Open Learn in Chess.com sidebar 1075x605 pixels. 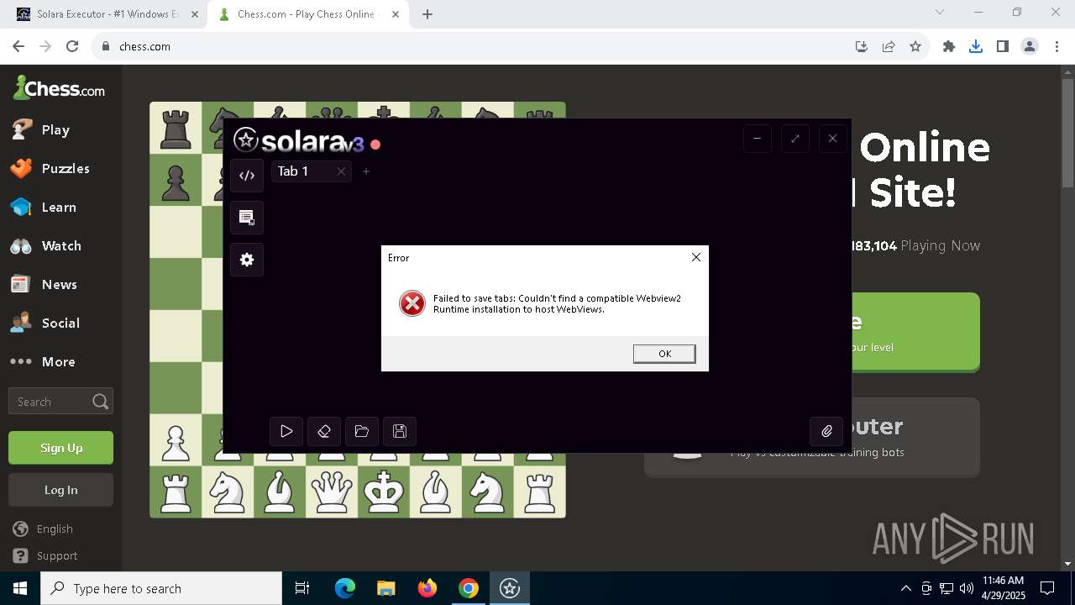60,207
